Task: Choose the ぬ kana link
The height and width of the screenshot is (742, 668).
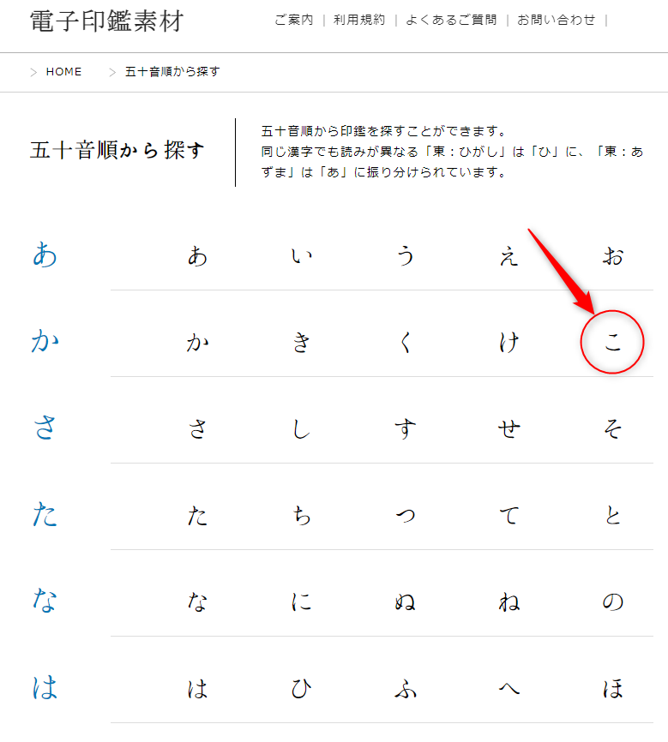Action: (x=406, y=602)
